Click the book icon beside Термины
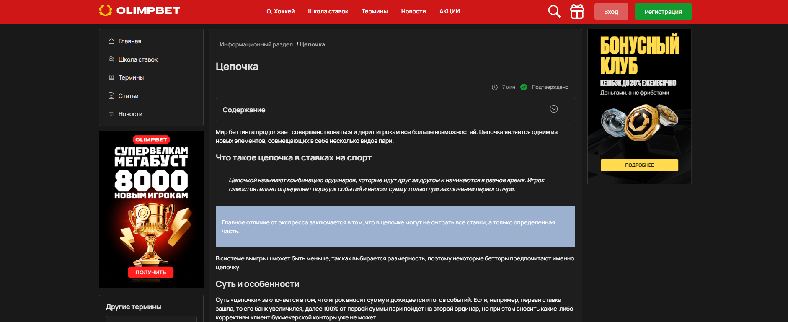 click(x=111, y=77)
